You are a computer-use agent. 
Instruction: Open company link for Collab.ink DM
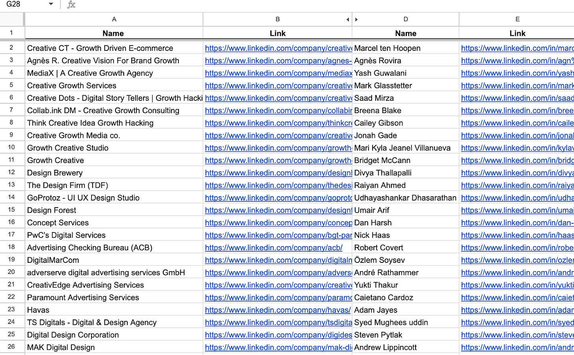[x=278, y=110]
